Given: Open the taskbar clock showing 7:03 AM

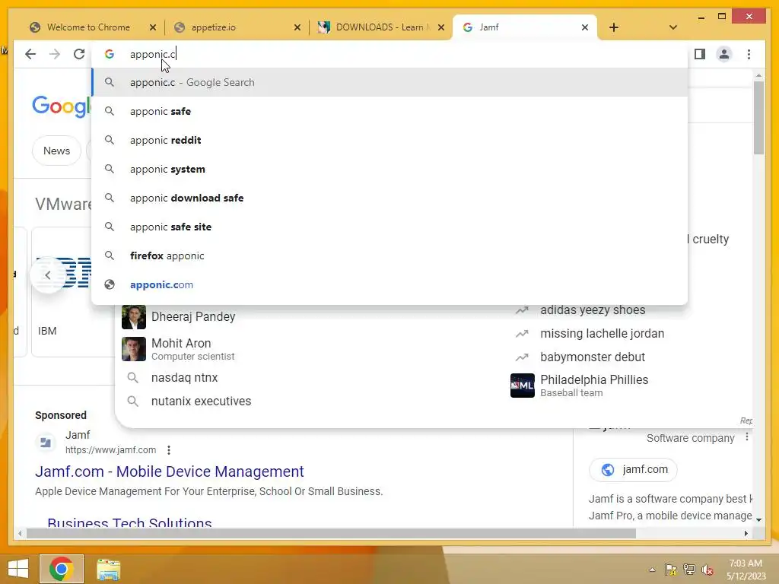Looking at the screenshot, I should [746, 570].
